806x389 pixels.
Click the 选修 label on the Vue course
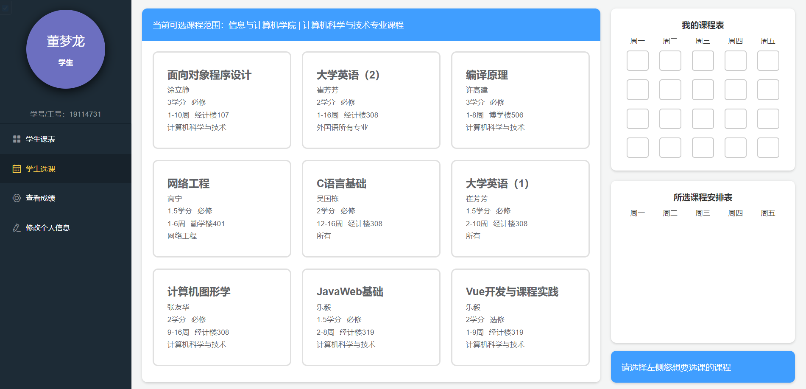tap(497, 319)
